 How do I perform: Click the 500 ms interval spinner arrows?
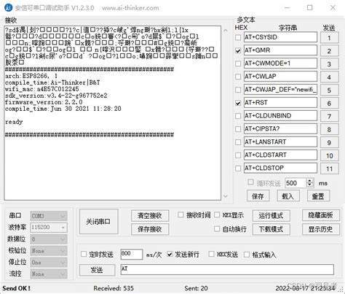[x=310, y=183]
